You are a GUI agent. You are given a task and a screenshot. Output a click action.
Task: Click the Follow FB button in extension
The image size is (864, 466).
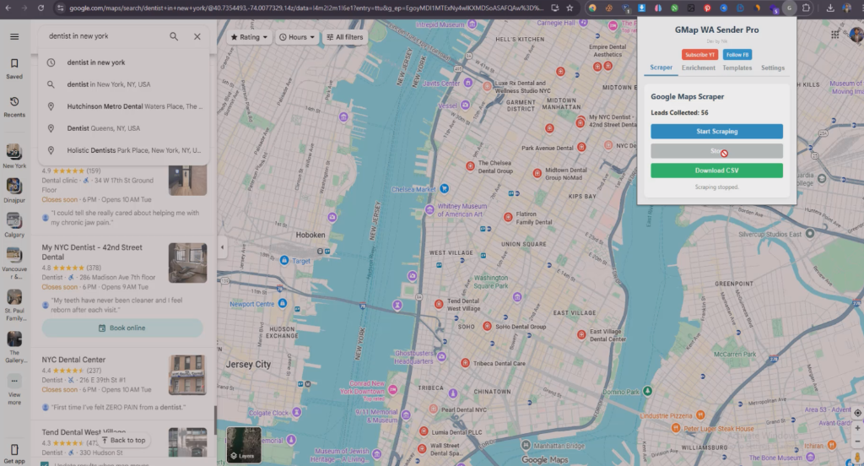(737, 55)
